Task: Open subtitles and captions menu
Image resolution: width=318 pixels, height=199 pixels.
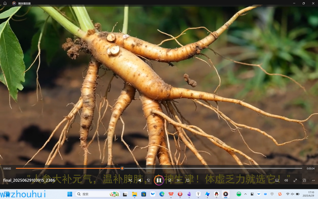Action: 277,180
